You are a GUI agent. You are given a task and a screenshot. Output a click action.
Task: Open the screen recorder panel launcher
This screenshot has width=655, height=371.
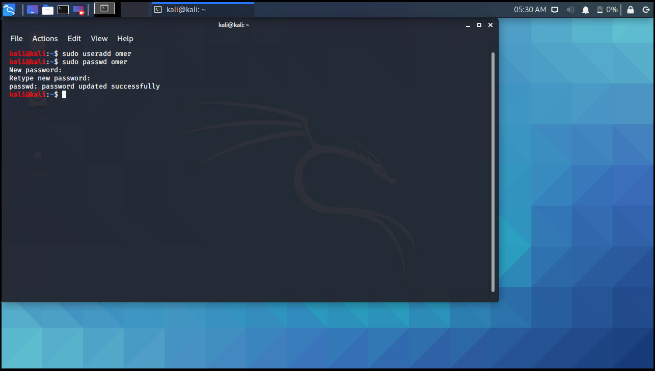[x=78, y=9]
